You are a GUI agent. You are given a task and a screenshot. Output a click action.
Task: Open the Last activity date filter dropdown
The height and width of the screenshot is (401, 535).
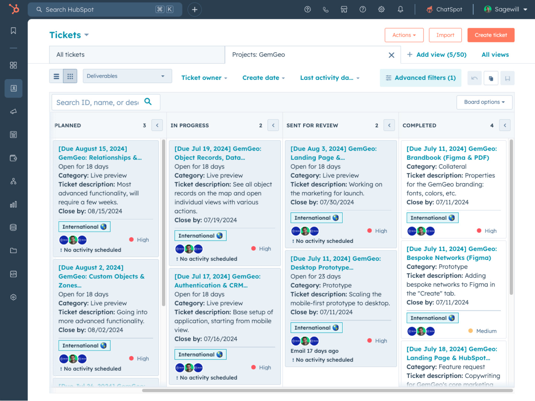[330, 78]
